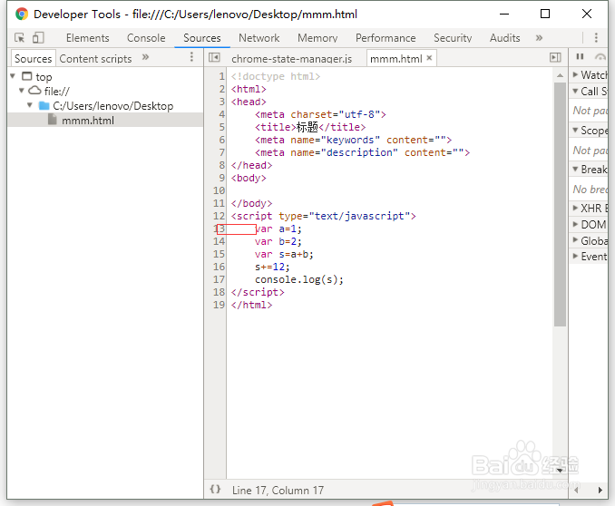Image resolution: width=615 pixels, height=506 pixels.
Task: Select the Sources panel tab
Action: [202, 38]
